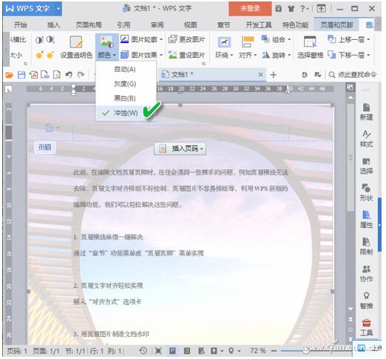The width and height of the screenshot is (386, 359).
Task: Close the 文档1 document tab
Action: (260, 74)
